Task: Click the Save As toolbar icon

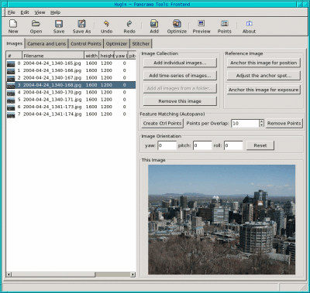Action: click(81, 24)
